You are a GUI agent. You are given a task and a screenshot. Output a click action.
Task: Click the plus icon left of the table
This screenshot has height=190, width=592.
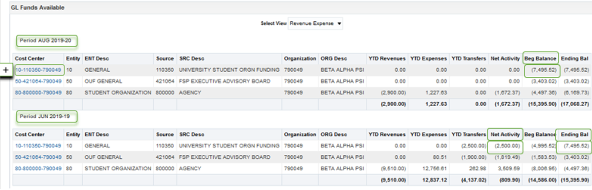click(6, 70)
